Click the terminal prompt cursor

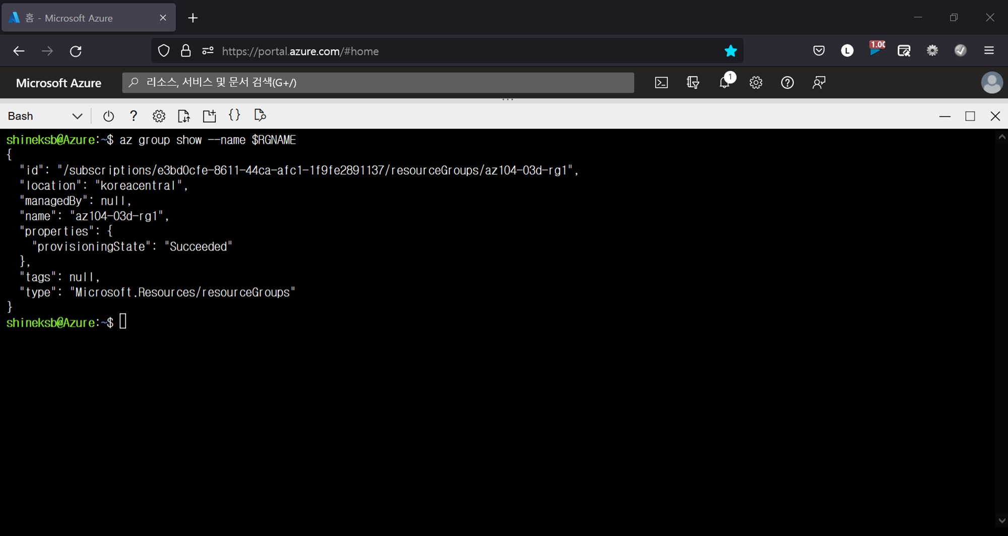[123, 322]
